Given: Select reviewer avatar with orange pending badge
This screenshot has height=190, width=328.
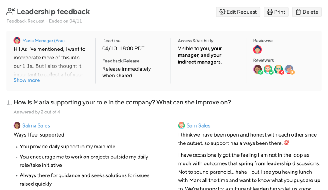Looking at the screenshot, I should (290, 70).
